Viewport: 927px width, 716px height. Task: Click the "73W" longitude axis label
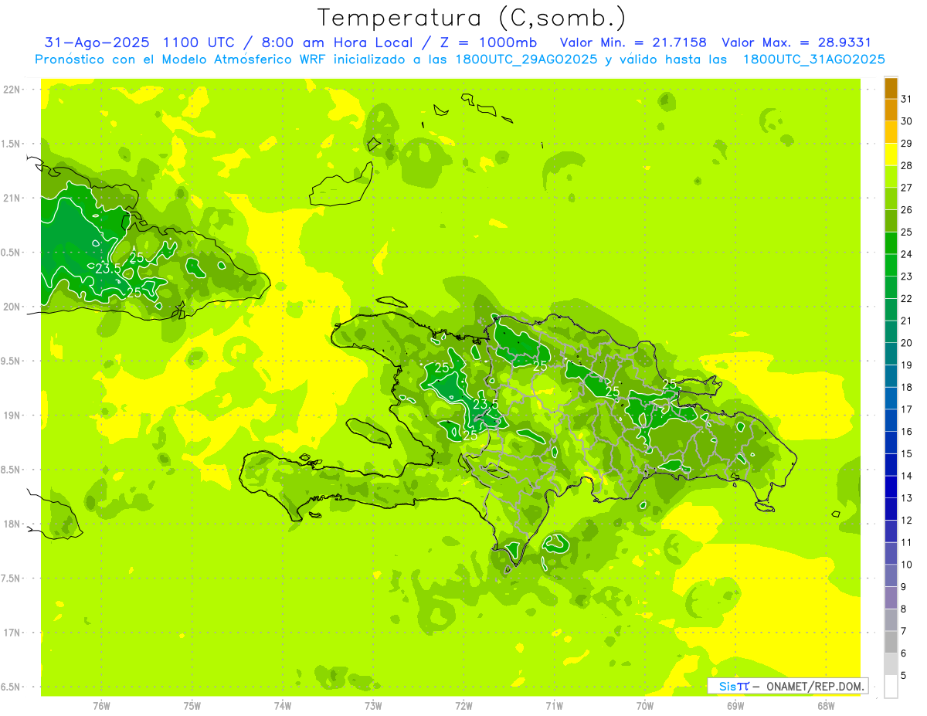pyautogui.click(x=373, y=705)
